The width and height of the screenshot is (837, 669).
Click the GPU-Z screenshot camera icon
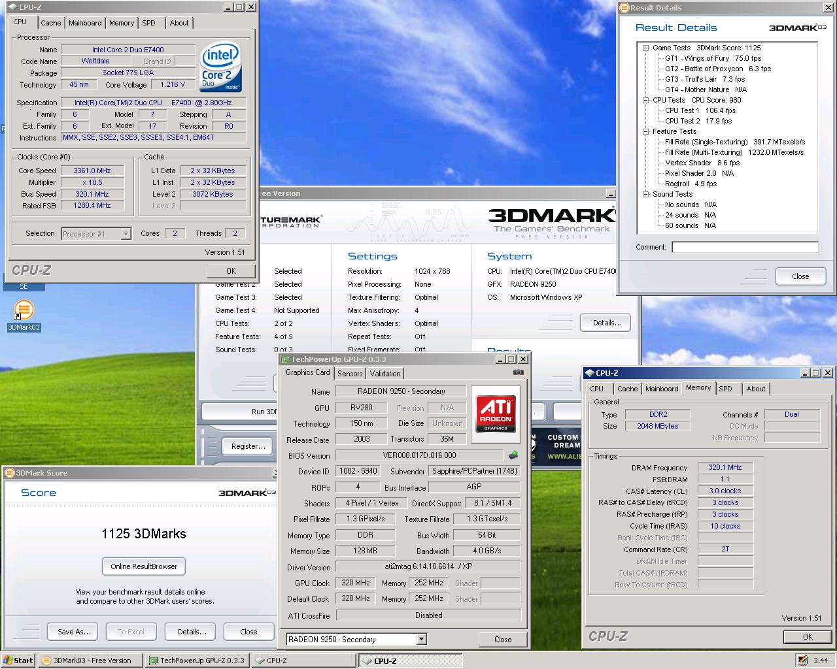click(x=518, y=372)
